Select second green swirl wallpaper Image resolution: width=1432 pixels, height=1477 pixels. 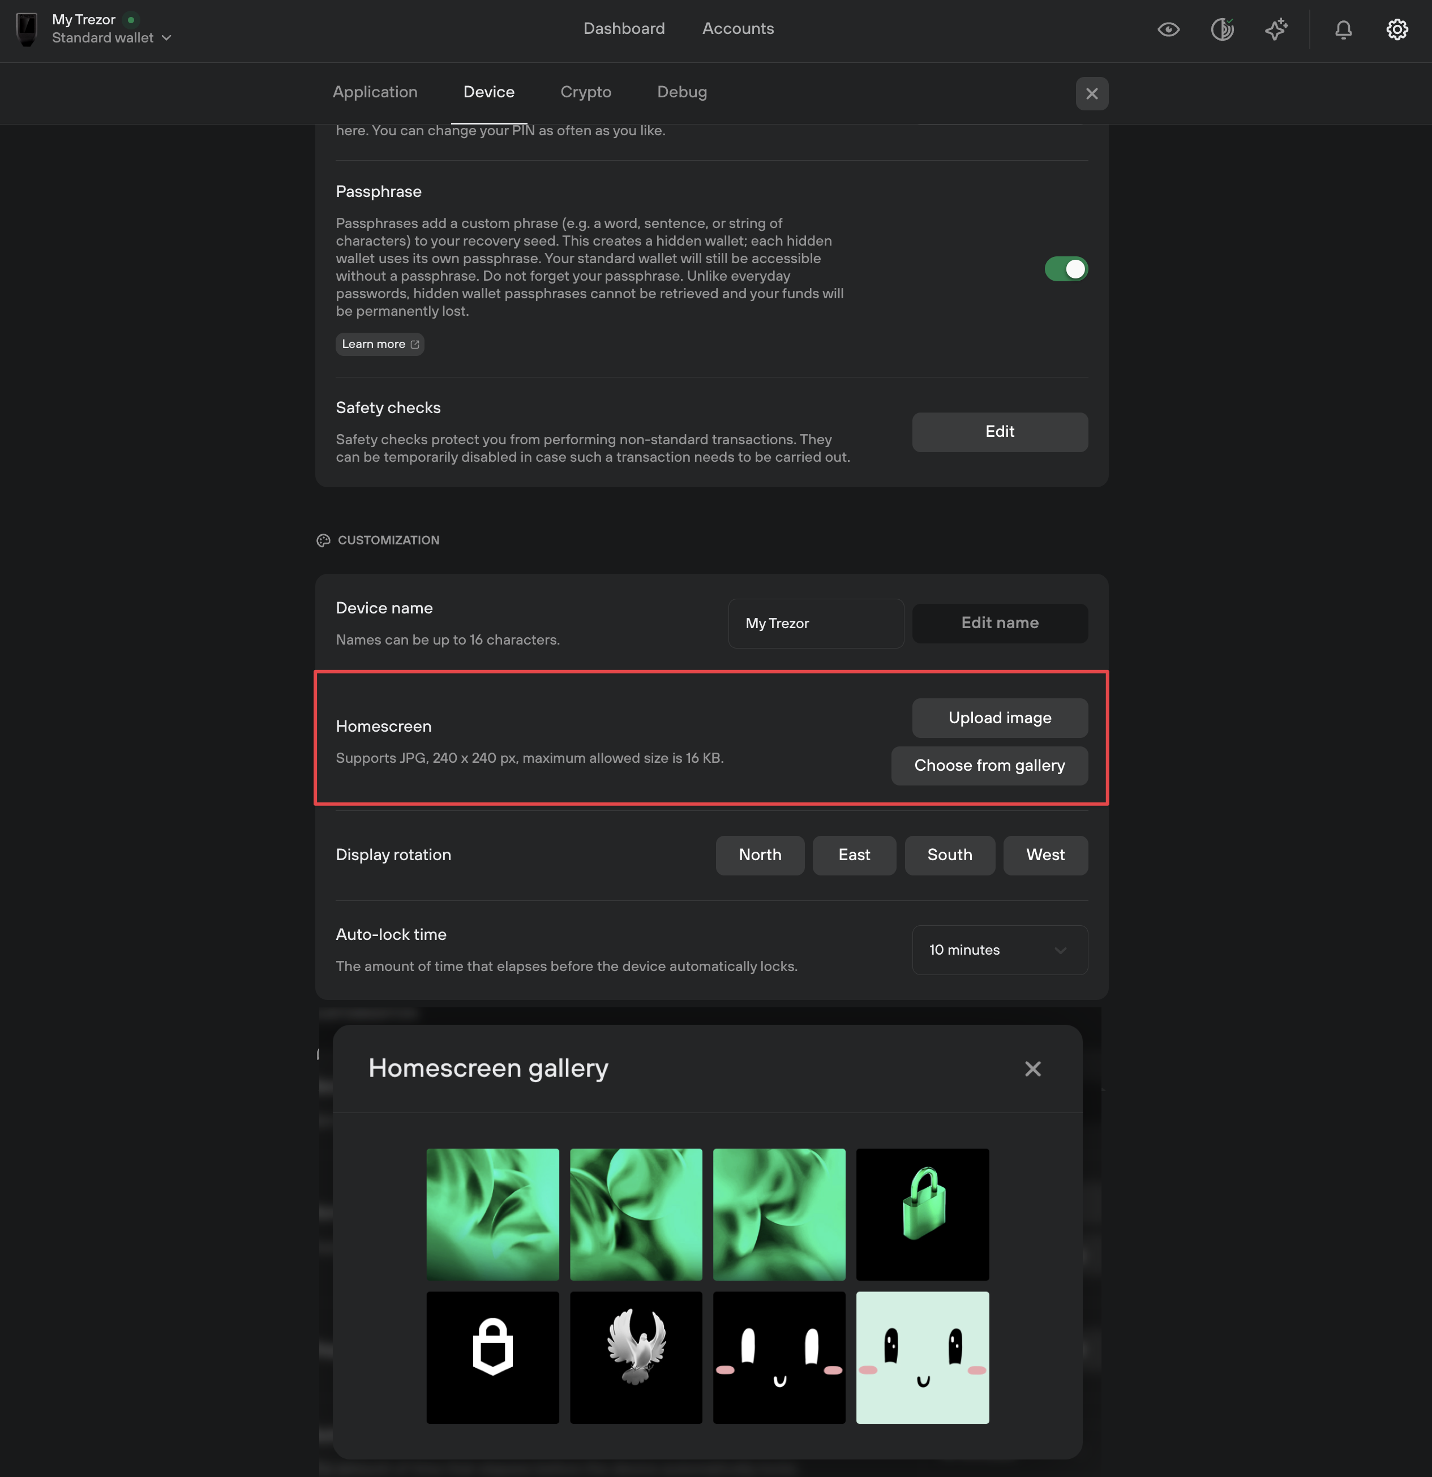coord(636,1214)
